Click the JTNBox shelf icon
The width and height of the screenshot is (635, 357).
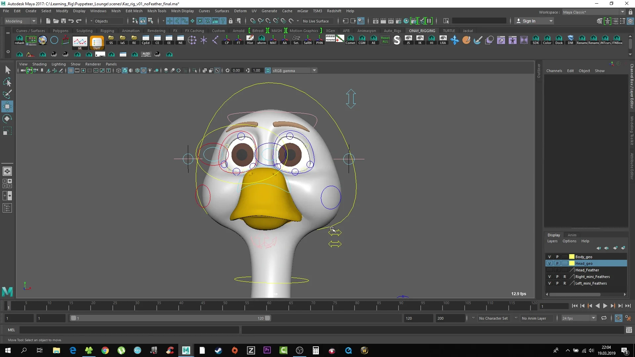617,40
